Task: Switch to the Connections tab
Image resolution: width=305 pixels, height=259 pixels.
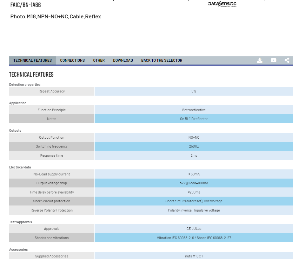Action: (72, 60)
